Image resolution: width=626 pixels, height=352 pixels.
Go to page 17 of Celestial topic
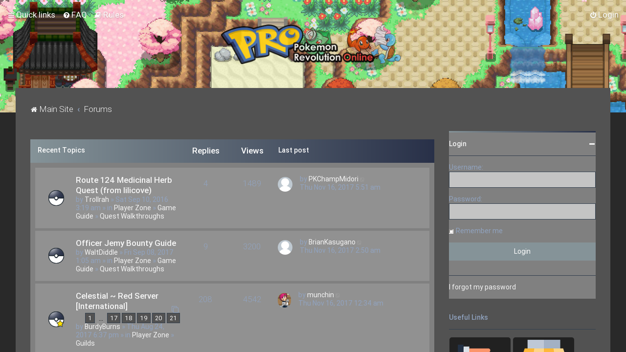pos(113,318)
